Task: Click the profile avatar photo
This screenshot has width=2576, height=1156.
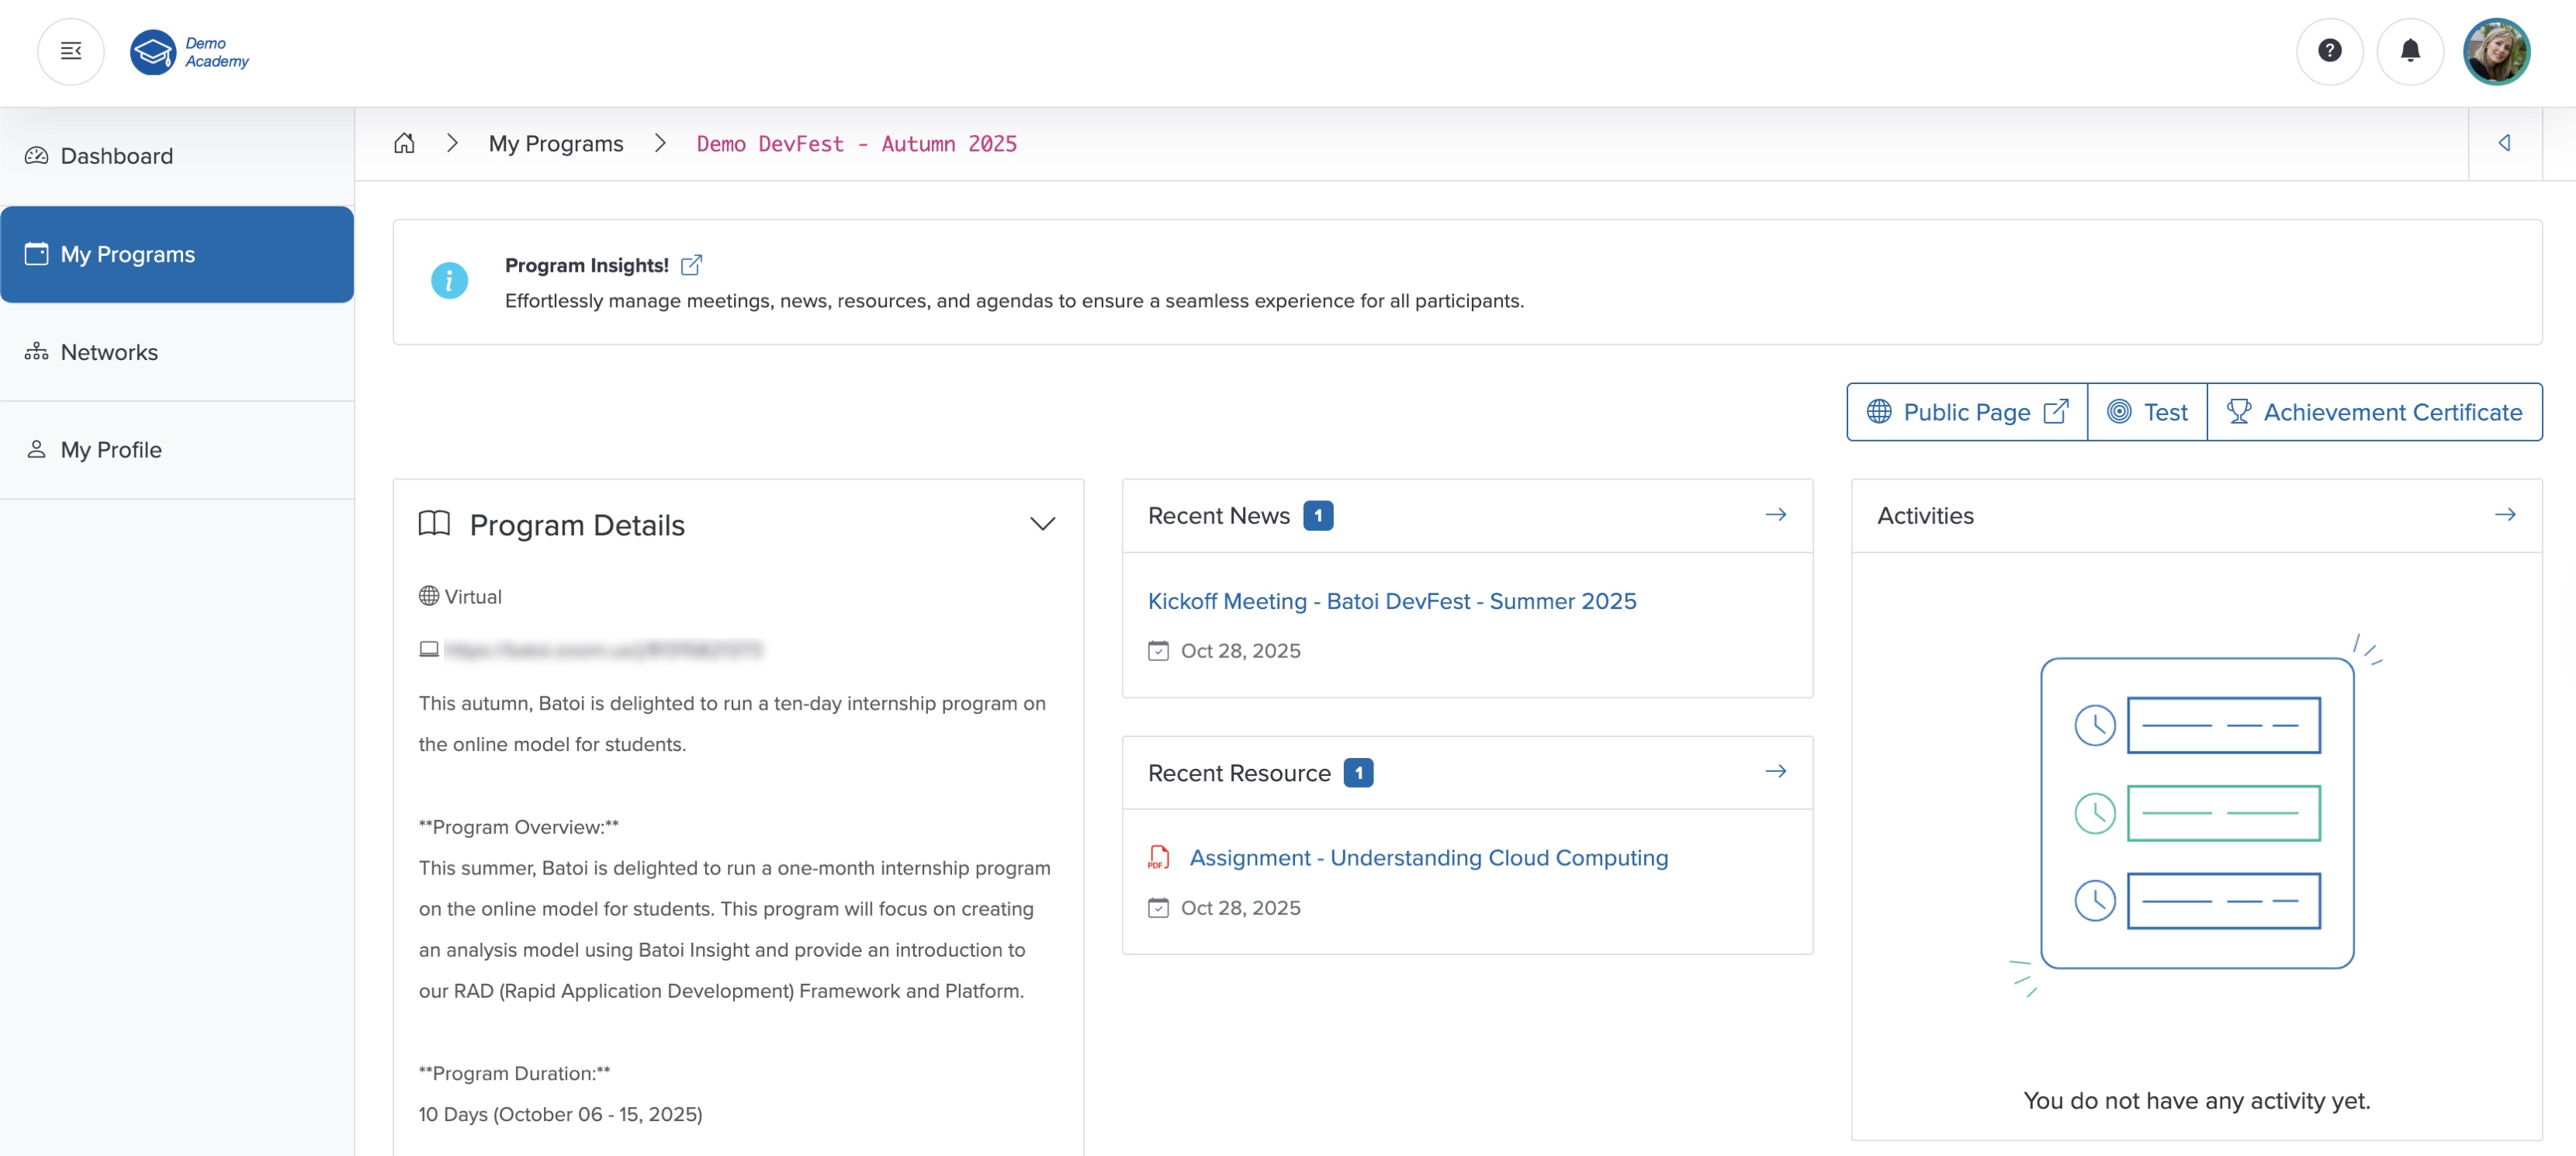Action: (x=2496, y=51)
